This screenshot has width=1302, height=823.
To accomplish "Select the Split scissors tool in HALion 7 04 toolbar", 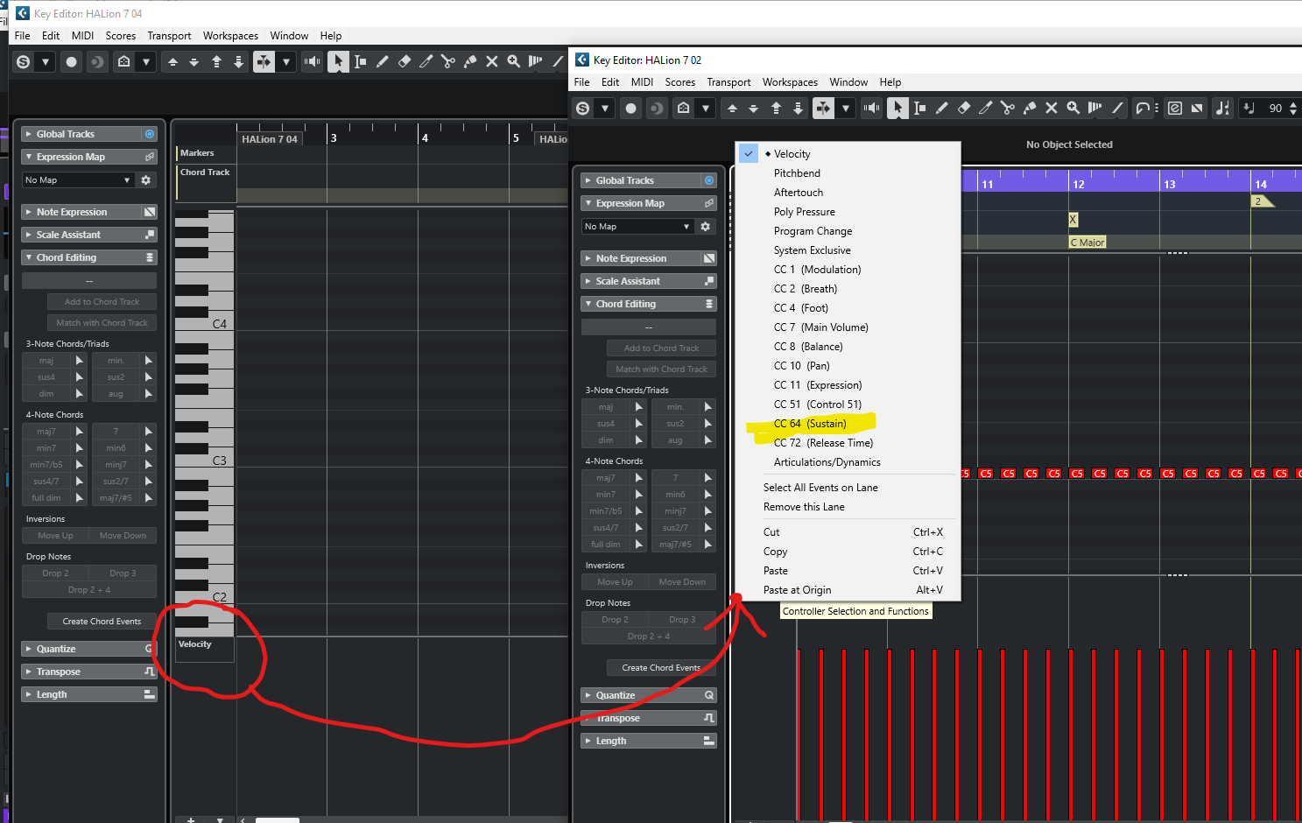I will pos(447,61).
